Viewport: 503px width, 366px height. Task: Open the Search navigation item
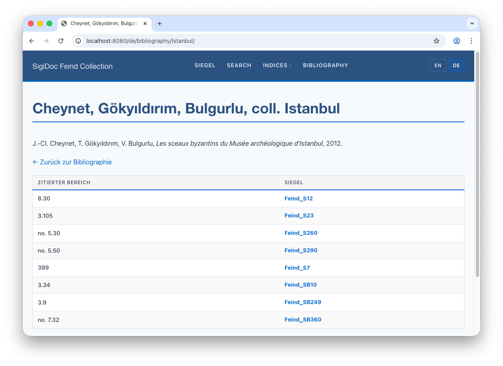click(239, 66)
